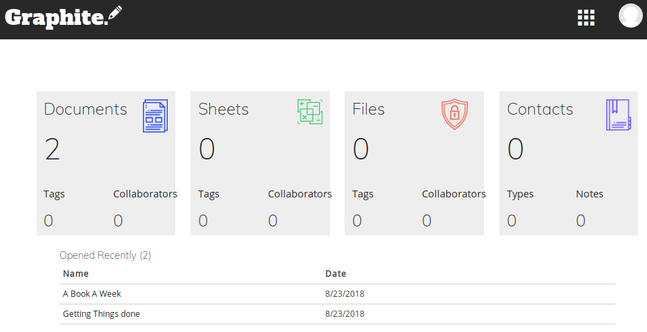Image resolution: width=647 pixels, height=332 pixels.
Task: Click the Date column header
Action: [336, 273]
